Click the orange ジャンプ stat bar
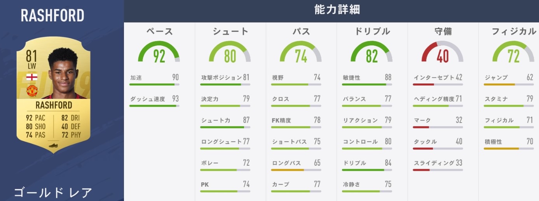 pos(509,84)
